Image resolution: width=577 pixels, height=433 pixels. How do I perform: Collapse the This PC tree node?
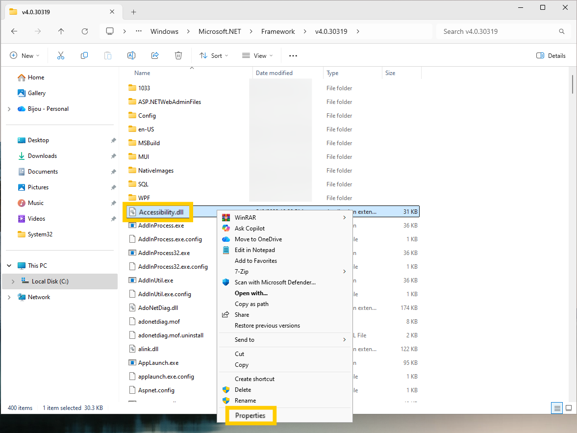(x=9, y=265)
